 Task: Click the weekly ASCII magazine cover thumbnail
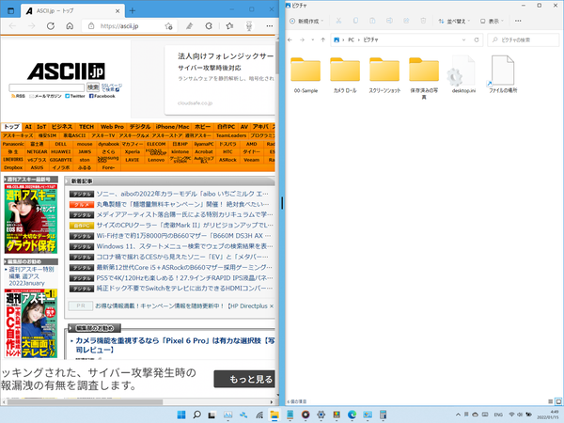coord(31,218)
